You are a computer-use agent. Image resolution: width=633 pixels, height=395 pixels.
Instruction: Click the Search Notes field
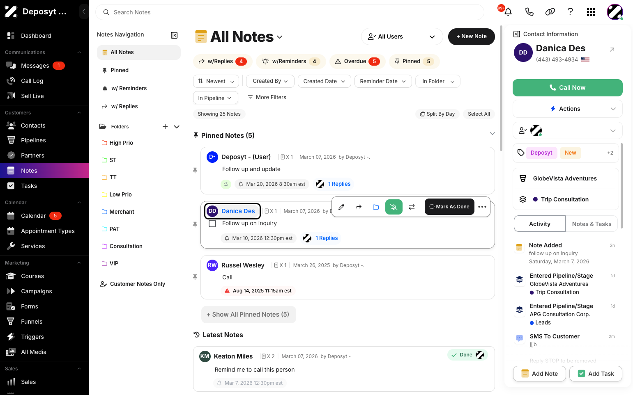pos(290,12)
